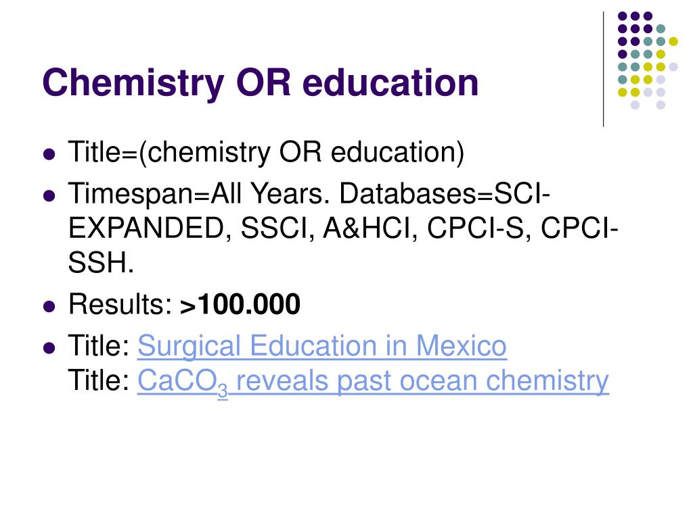Click the Title: label before Surgical Education
The height and width of the screenshot is (519, 693).
pyautogui.click(x=99, y=345)
